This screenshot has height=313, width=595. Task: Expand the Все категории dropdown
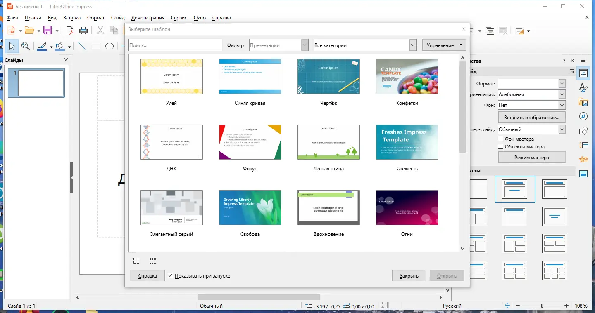[x=365, y=45]
